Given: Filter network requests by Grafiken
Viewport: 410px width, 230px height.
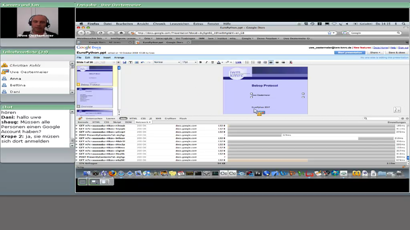Looking at the screenshot, I should click(170, 118).
